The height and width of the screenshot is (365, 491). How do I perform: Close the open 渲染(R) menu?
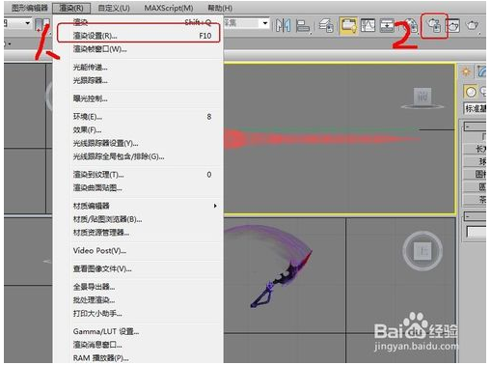[71, 8]
